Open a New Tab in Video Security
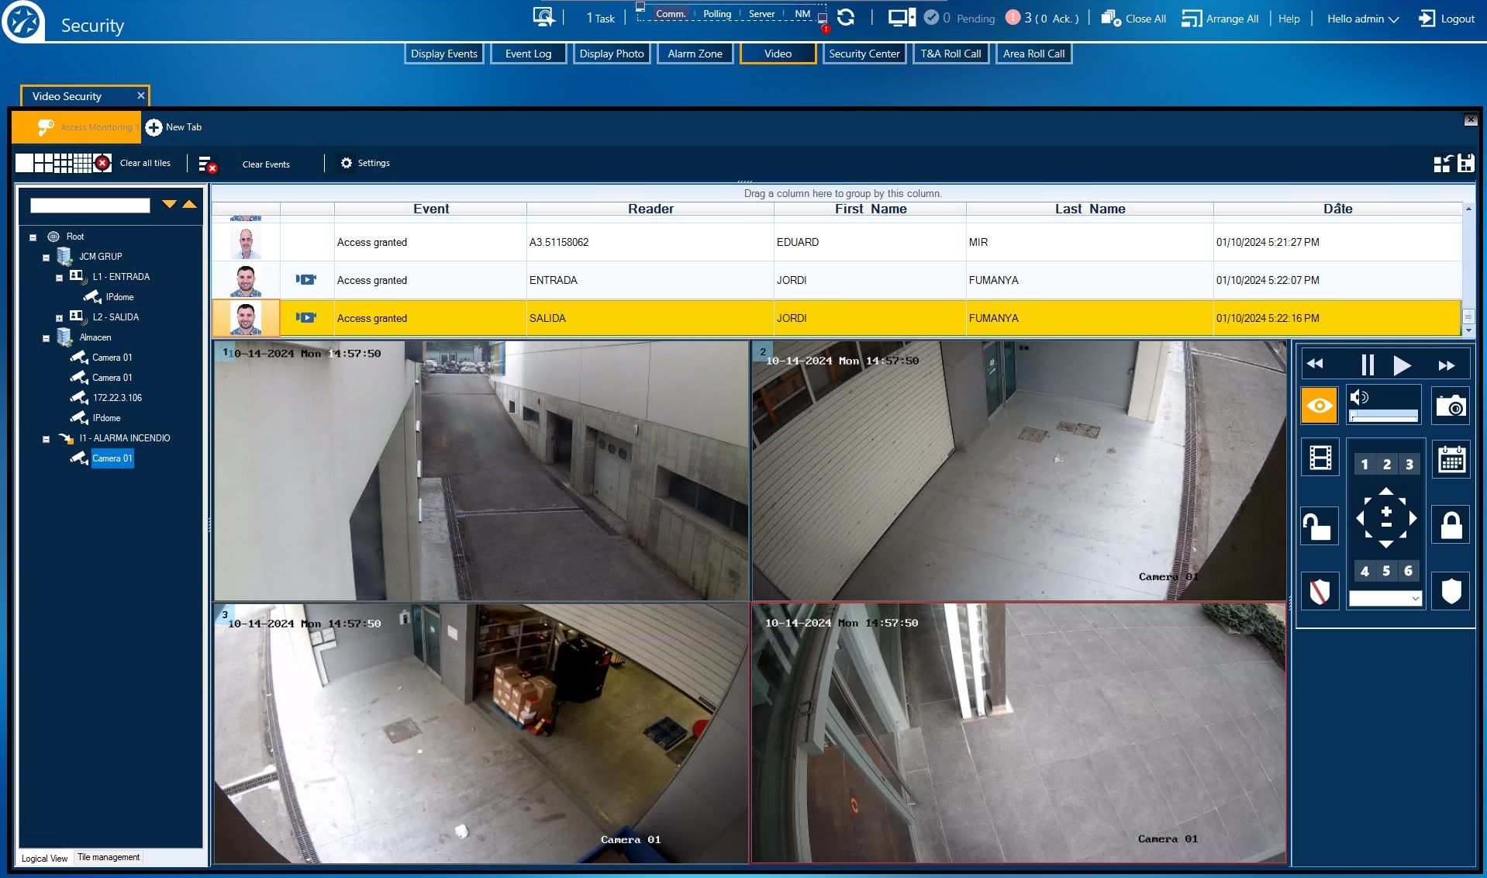This screenshot has height=878, width=1487. click(174, 127)
